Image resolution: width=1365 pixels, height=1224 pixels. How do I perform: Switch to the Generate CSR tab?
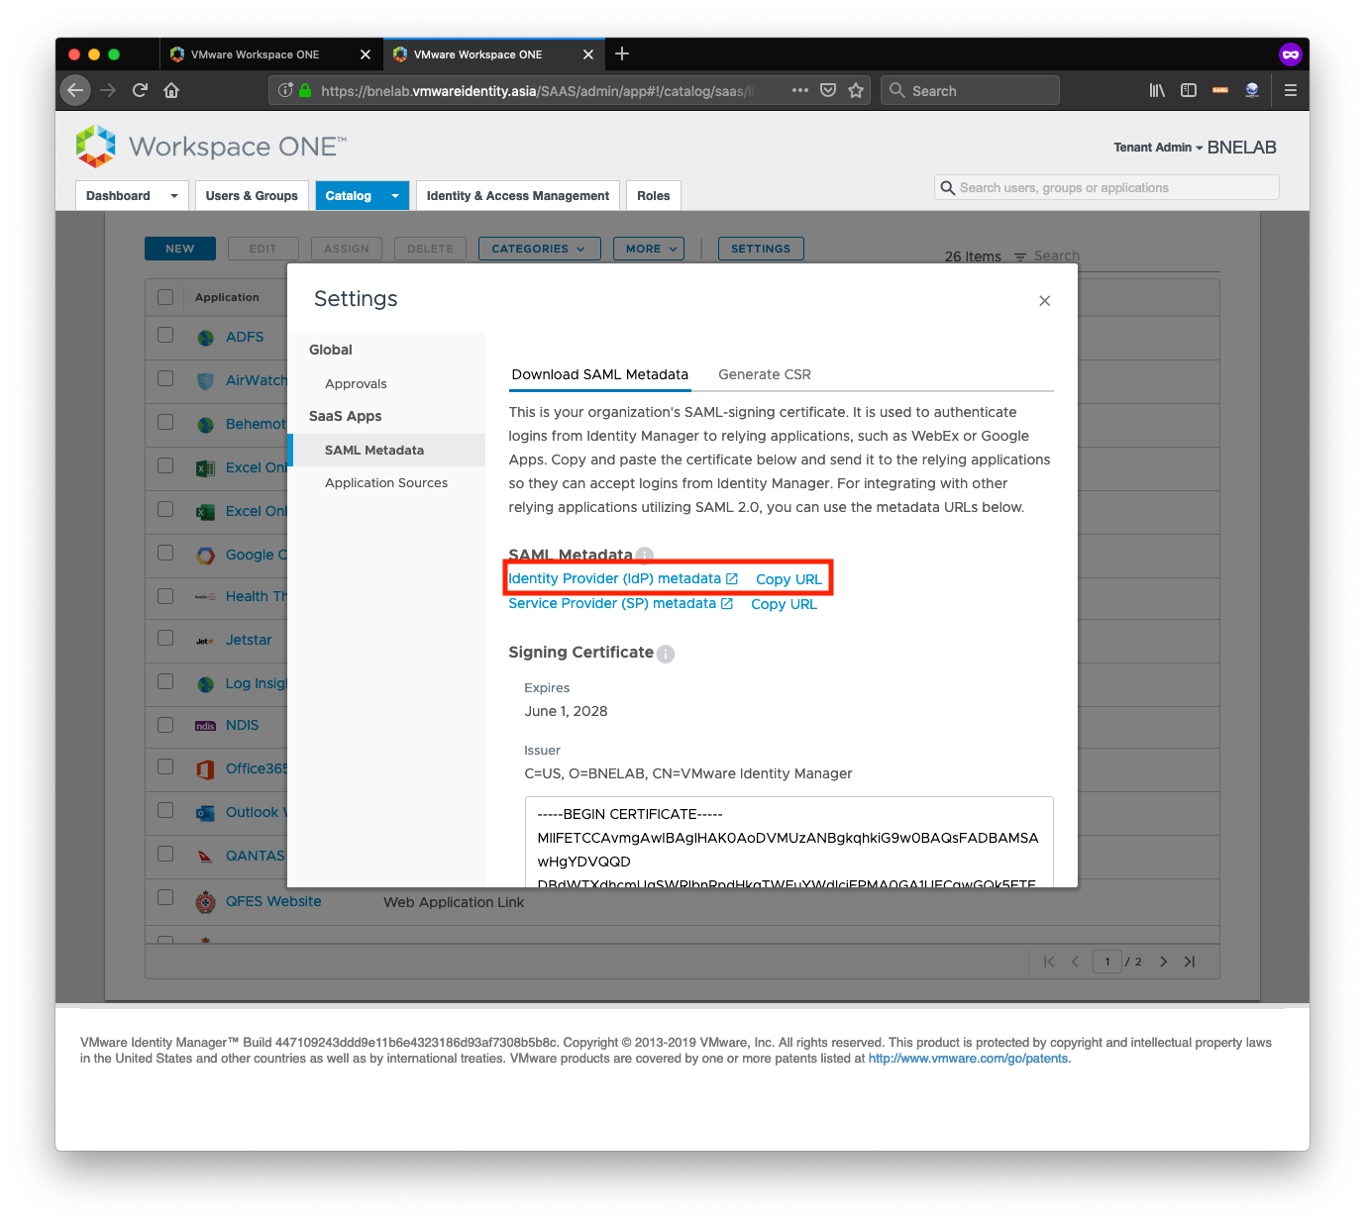[x=765, y=374]
